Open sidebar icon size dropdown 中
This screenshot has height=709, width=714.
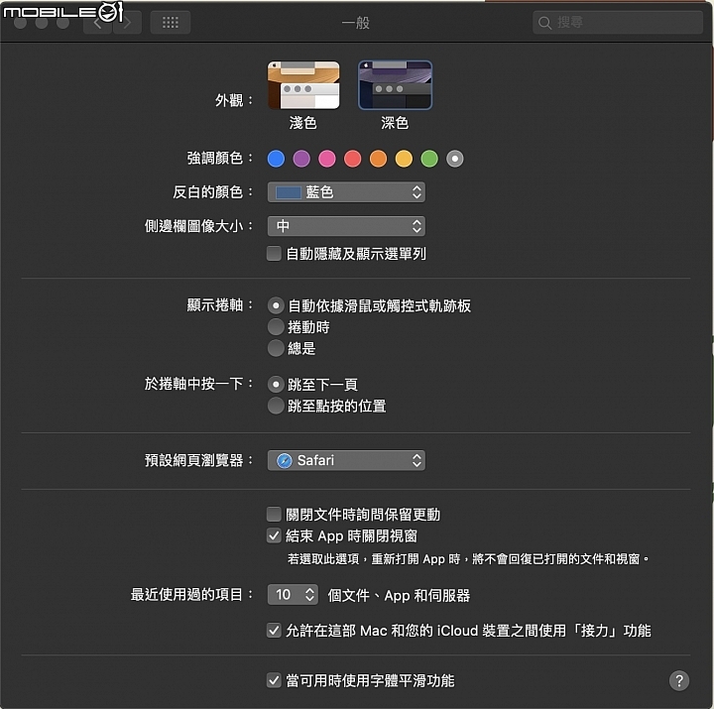[x=346, y=226]
